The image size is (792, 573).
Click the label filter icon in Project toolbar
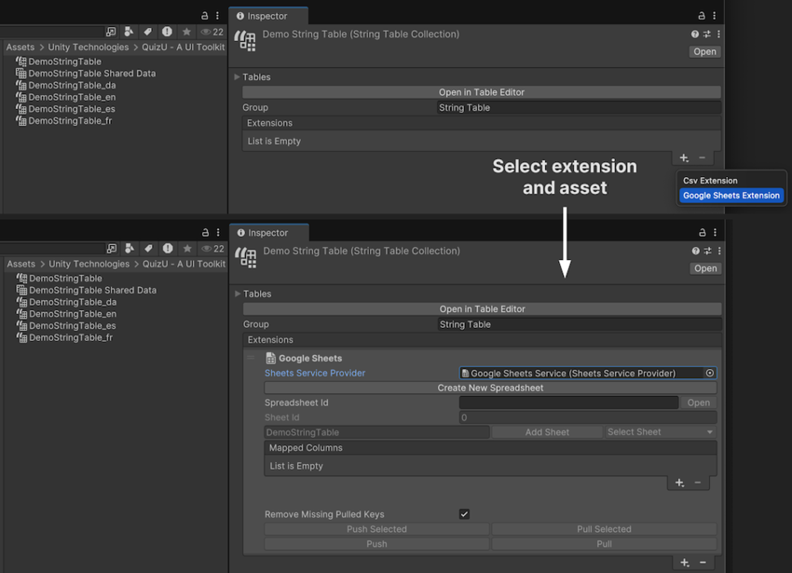[147, 31]
